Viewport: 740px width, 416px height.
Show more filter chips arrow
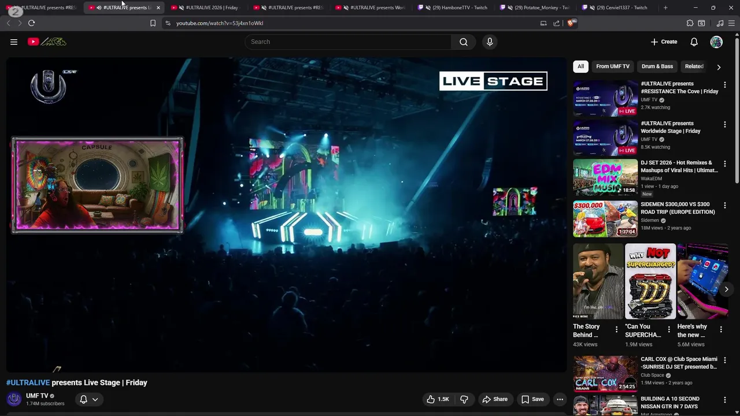pos(719,67)
